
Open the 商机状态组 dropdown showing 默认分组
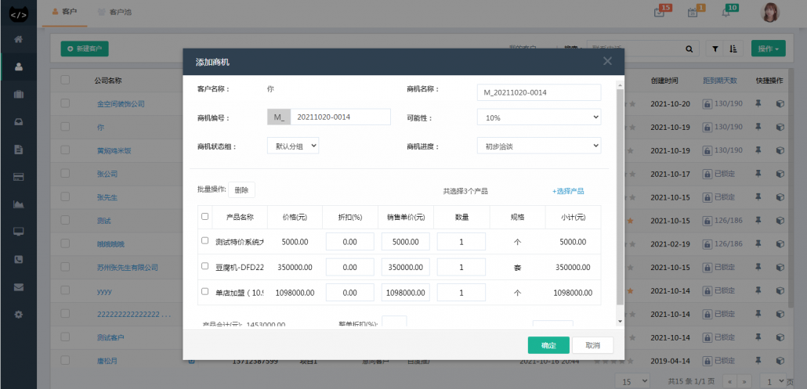pyautogui.click(x=292, y=146)
